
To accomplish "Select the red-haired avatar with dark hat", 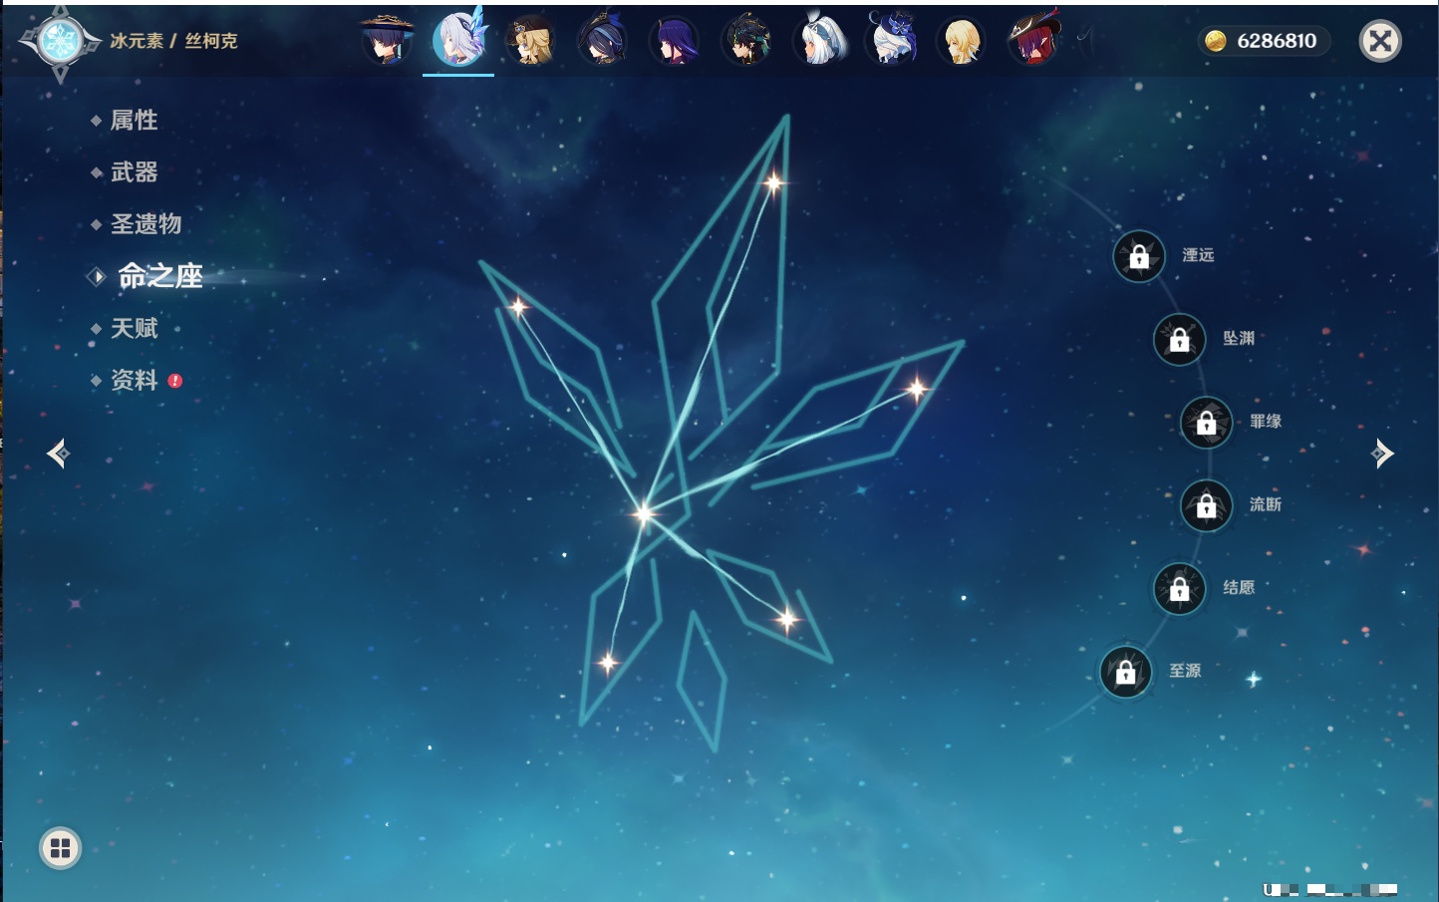I will pos(1033,40).
